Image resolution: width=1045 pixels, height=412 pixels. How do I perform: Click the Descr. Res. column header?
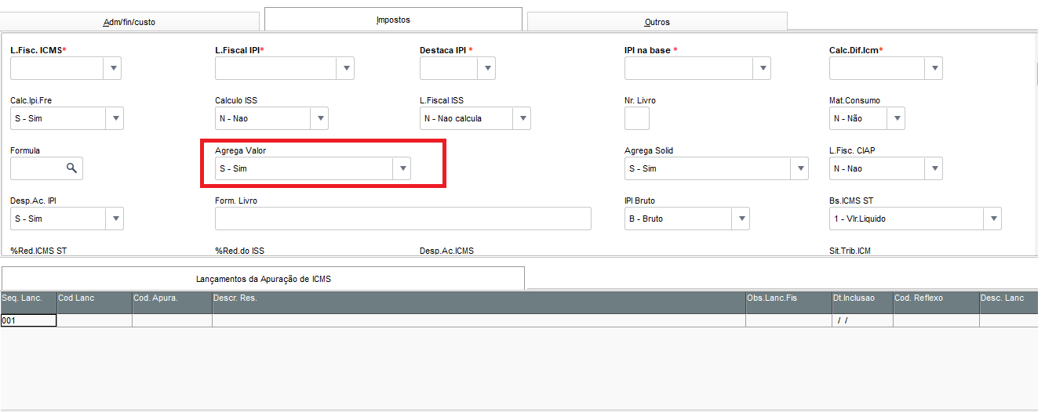479,302
